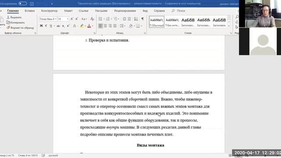Open the Конструктор ribbon tab
The image size is (281, 158).
click(49, 11)
